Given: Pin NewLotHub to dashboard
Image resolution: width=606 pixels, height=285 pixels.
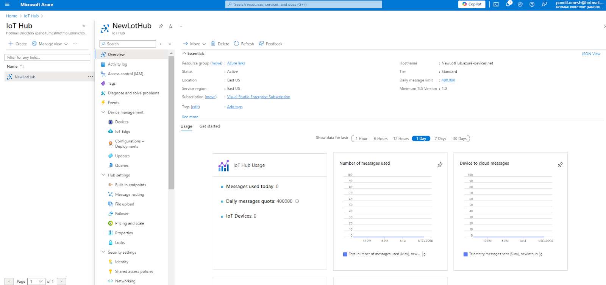Looking at the screenshot, I should (161, 26).
